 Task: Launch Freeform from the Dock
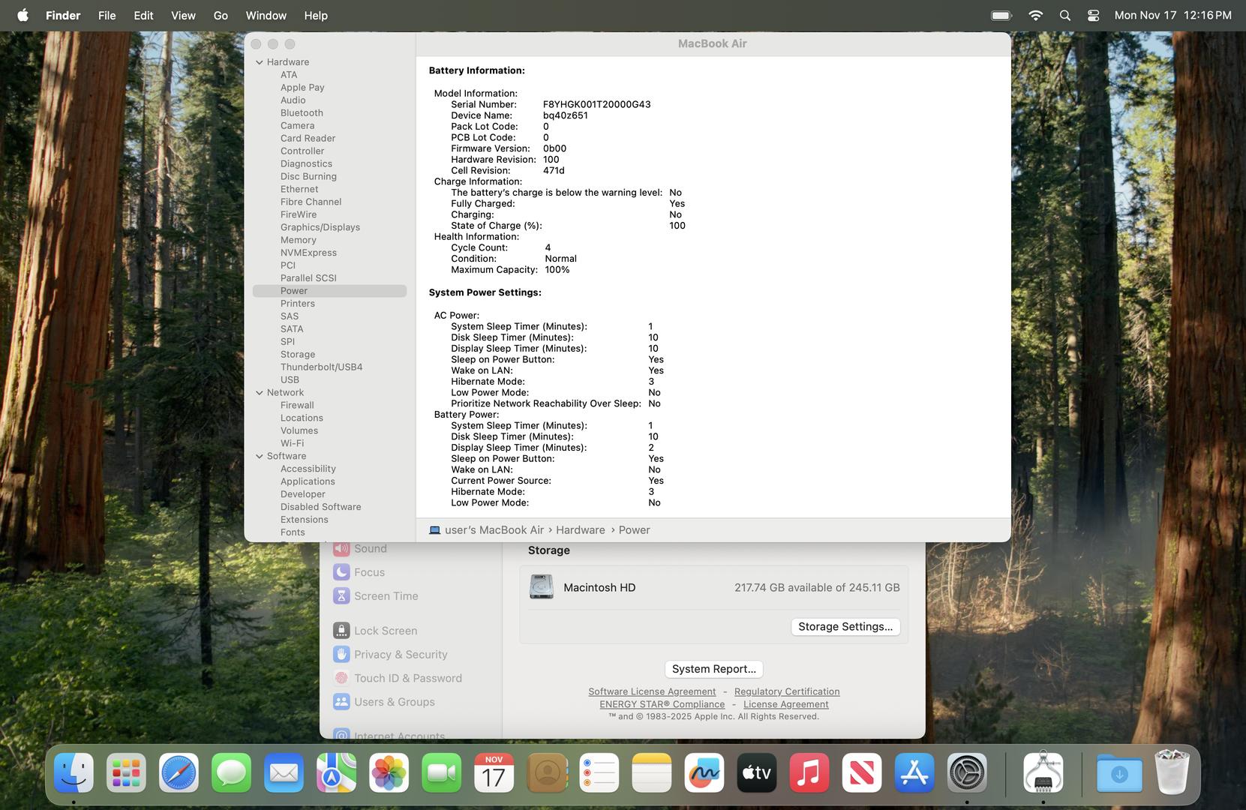point(704,773)
